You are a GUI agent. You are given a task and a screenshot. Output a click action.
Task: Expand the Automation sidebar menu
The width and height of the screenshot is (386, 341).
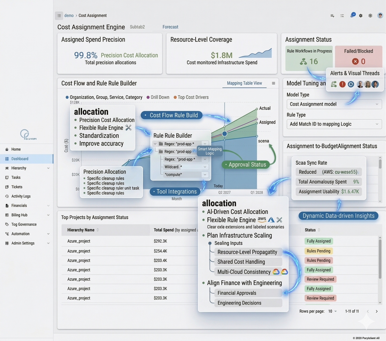click(48, 234)
